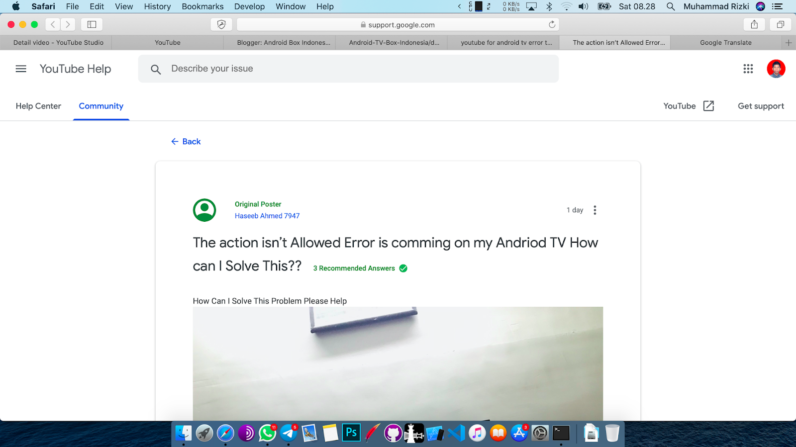Open the volume menu bar icon
The width and height of the screenshot is (796, 447).
point(584,6)
